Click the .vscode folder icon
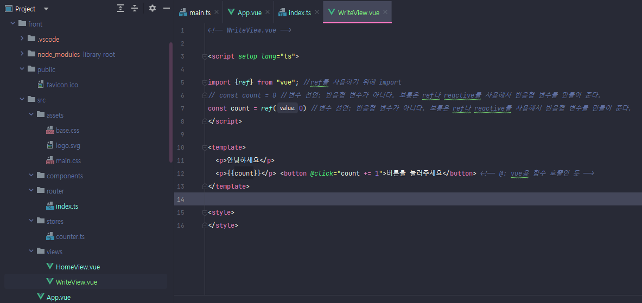 [x=31, y=39]
